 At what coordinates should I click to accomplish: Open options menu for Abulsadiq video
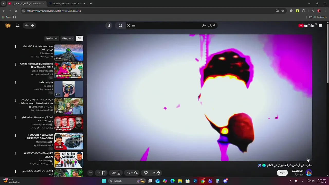[x=15, y=118]
